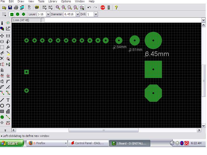The width and height of the screenshot is (207, 155).
Task: Print the board layout
Action: pyautogui.click(x=16, y=7)
